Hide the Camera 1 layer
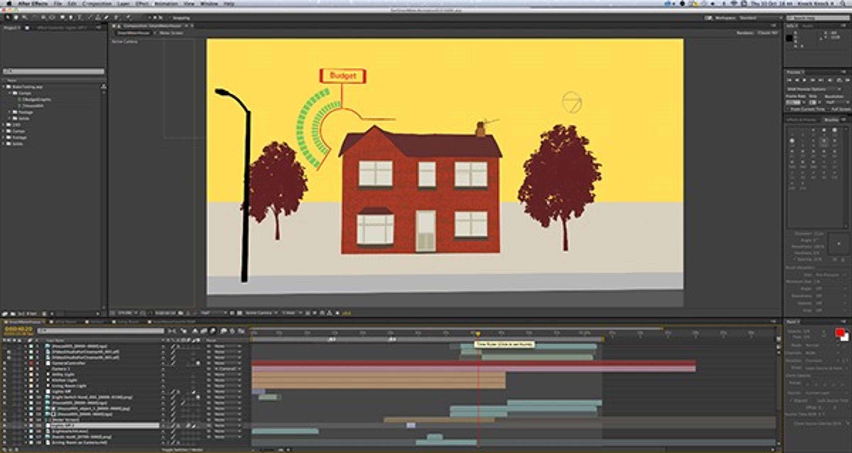852x453 pixels. (5, 369)
